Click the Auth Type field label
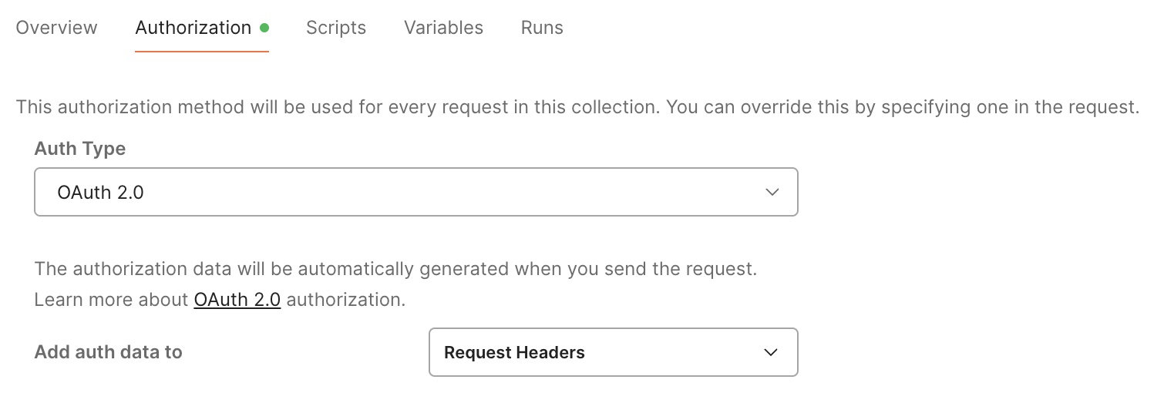 (x=80, y=149)
